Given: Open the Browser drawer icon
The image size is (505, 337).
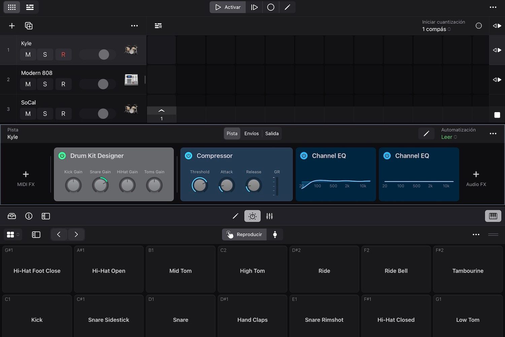Looking at the screenshot, I should click(12, 216).
